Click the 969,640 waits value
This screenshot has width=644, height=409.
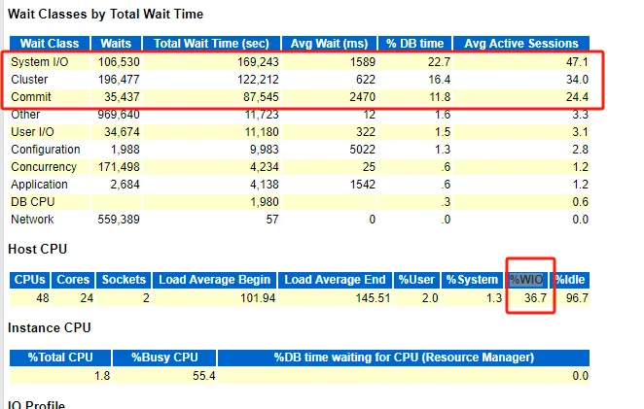pos(119,115)
